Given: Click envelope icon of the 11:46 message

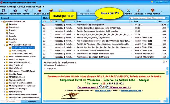Looking at the screenshot, I should coord(44,31).
